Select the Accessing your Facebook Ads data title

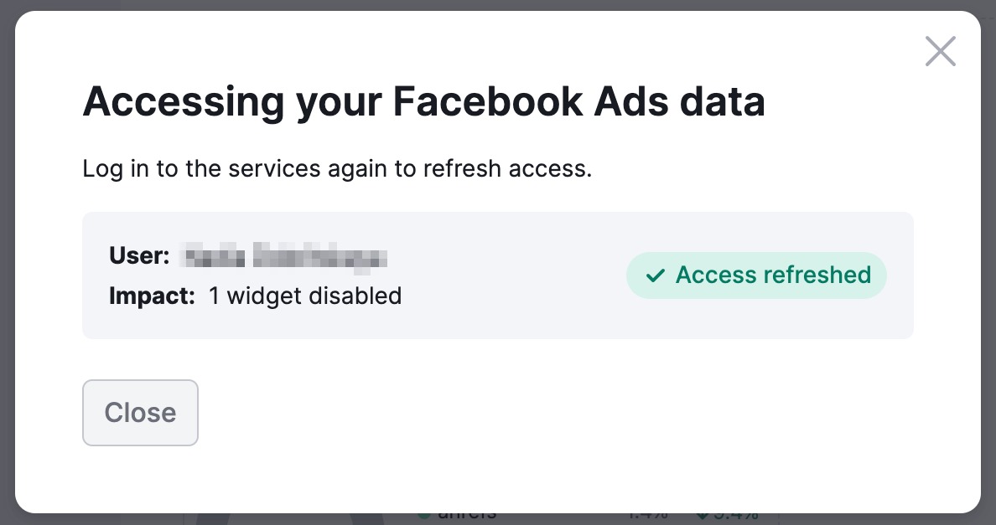423,101
